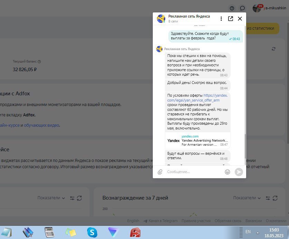
Task: Click the Рекламная сеть Яндекса chat title
Action: (x=189, y=16)
